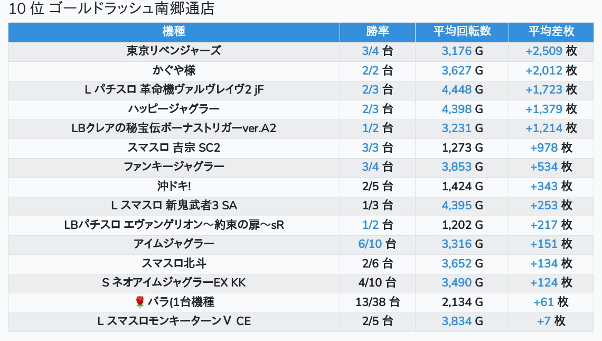Click the rose icon beside バラ

[x=139, y=302]
